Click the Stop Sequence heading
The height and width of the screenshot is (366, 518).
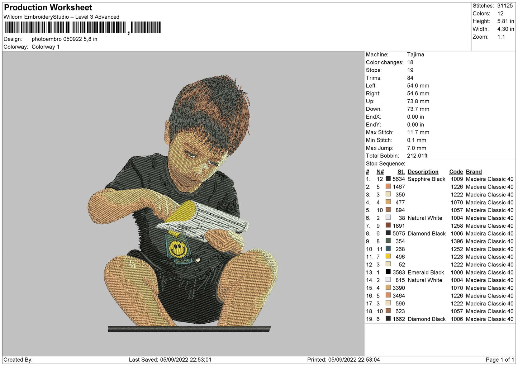385,164
